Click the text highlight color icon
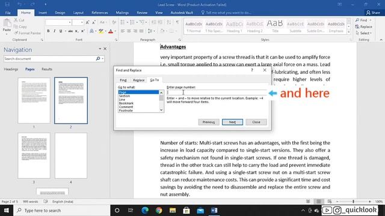 tap(101, 31)
